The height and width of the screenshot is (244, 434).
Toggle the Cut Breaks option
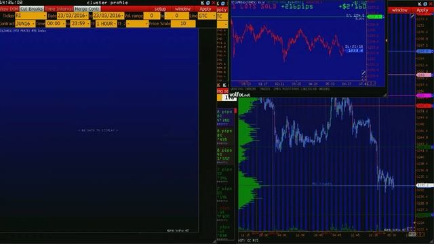click(x=32, y=9)
